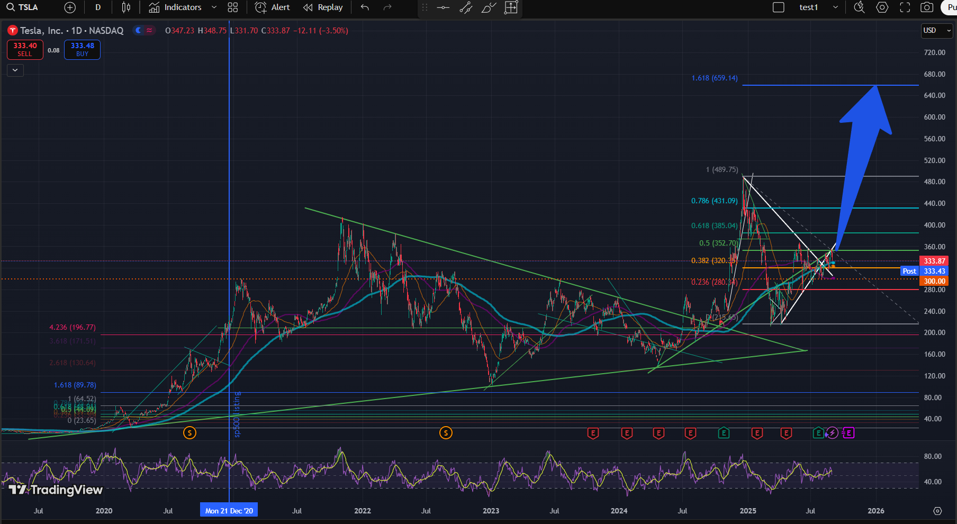The image size is (957, 524).
Task: Open quick search lightning magnifier
Action: pyautogui.click(x=859, y=7)
